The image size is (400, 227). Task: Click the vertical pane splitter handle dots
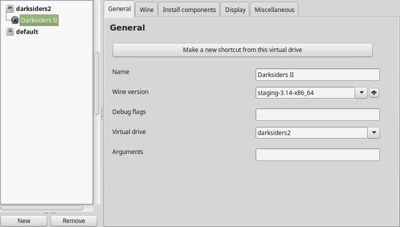102,113
